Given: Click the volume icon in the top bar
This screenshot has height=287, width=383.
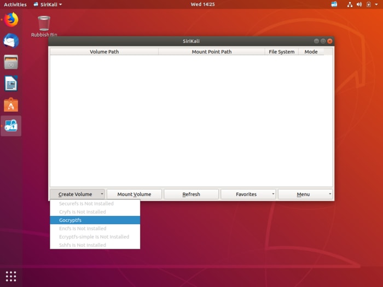Looking at the screenshot, I should coord(359,4).
